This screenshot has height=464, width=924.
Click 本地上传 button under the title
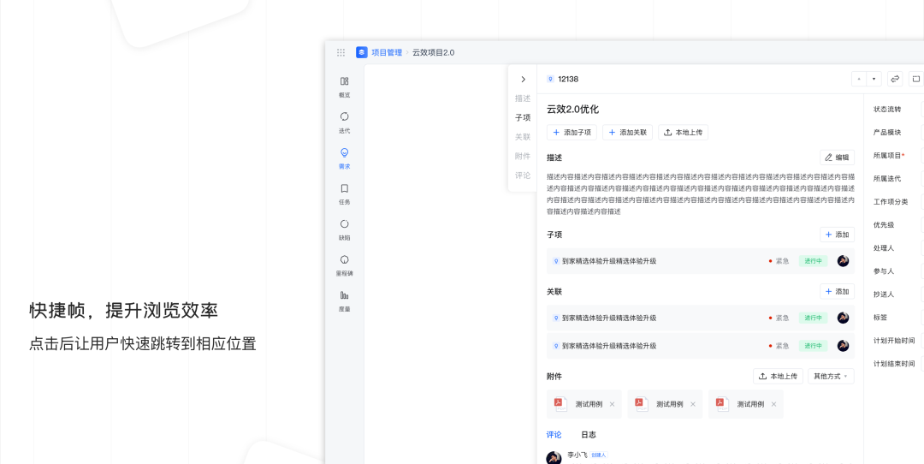[683, 133]
